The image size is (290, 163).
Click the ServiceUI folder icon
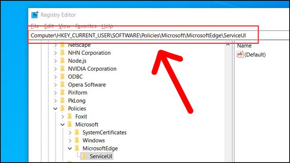click(84, 156)
